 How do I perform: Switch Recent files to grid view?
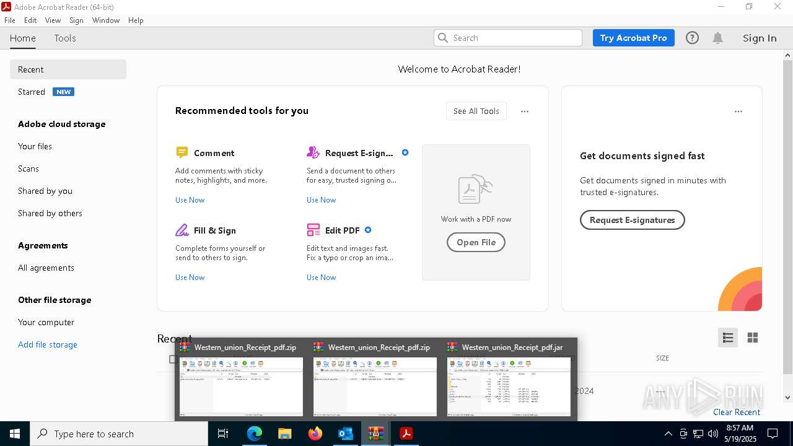(x=753, y=338)
